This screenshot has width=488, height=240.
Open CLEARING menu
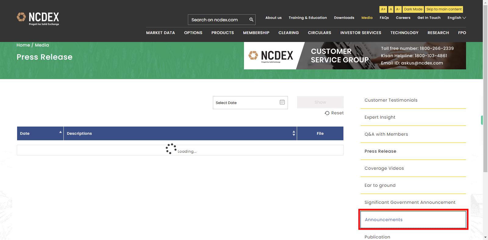[289, 33]
